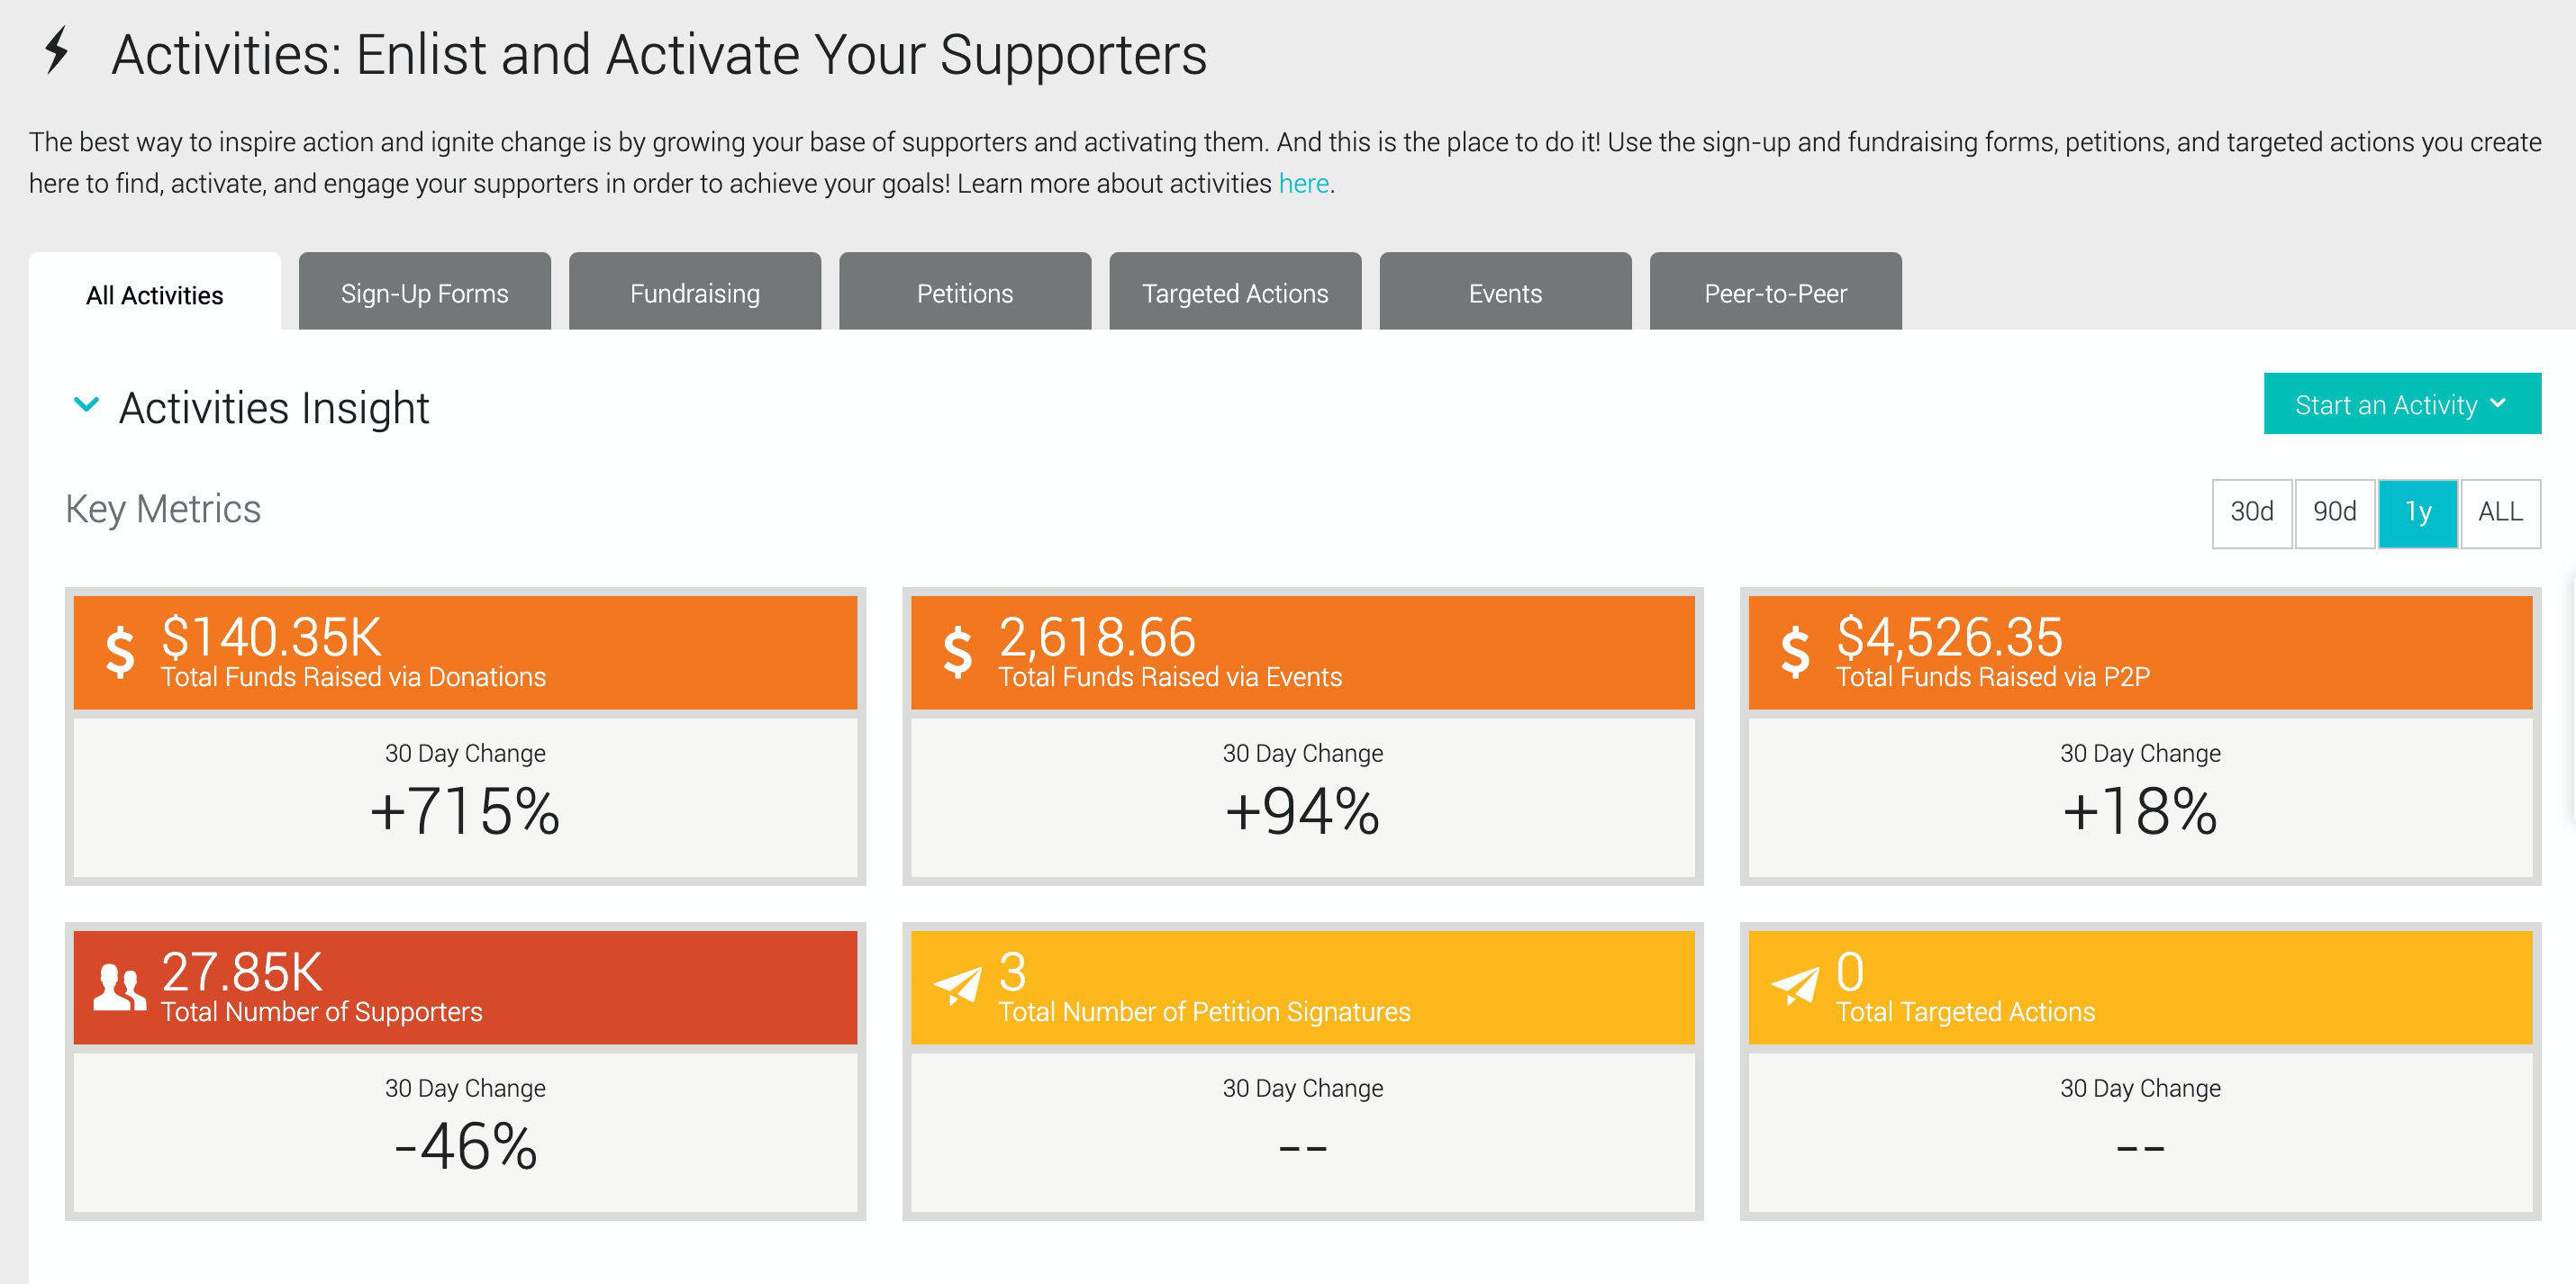Click the Start an Activity button
Image resolution: width=2576 pixels, height=1284 pixels.
pyautogui.click(x=2400, y=405)
